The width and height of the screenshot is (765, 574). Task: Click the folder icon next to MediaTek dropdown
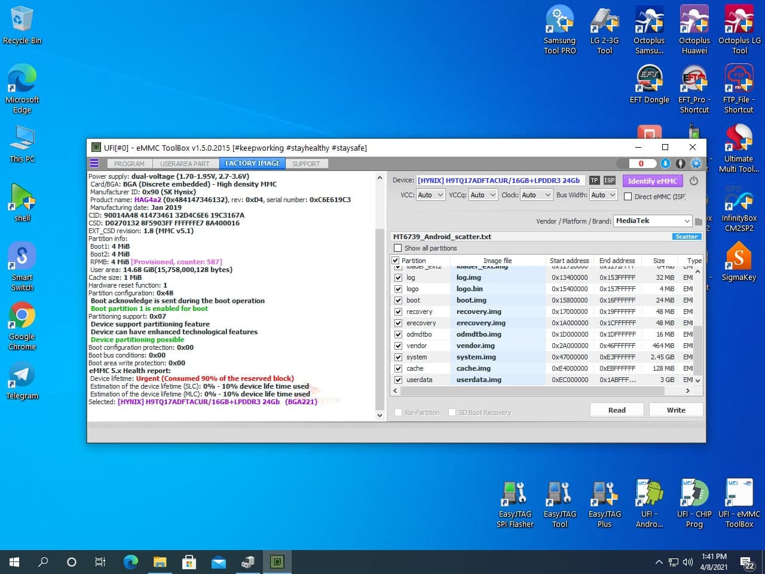pyautogui.click(x=699, y=221)
